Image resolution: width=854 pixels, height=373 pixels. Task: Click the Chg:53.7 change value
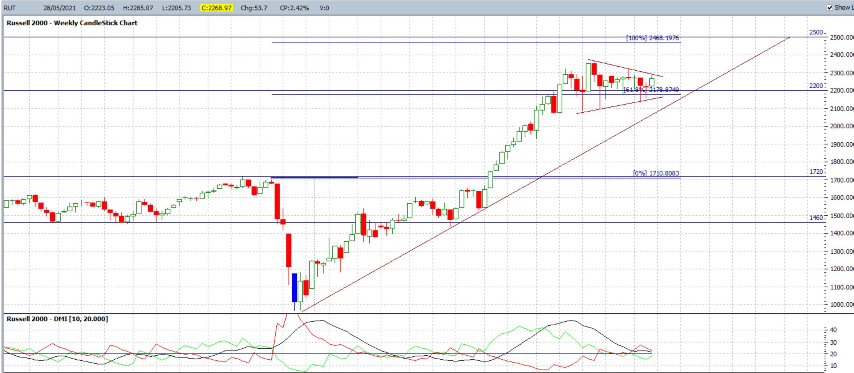tap(254, 8)
